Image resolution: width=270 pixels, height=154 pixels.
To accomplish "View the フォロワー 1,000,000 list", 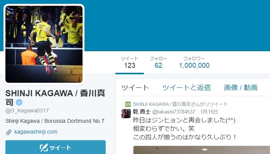I will coord(194,63).
